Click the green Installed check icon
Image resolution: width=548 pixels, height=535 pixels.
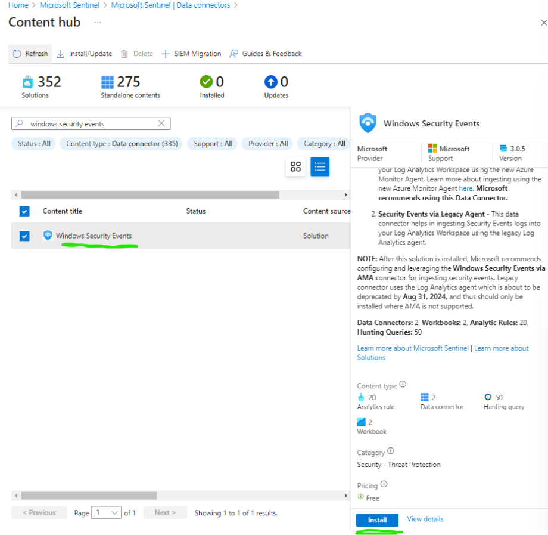pos(206,82)
